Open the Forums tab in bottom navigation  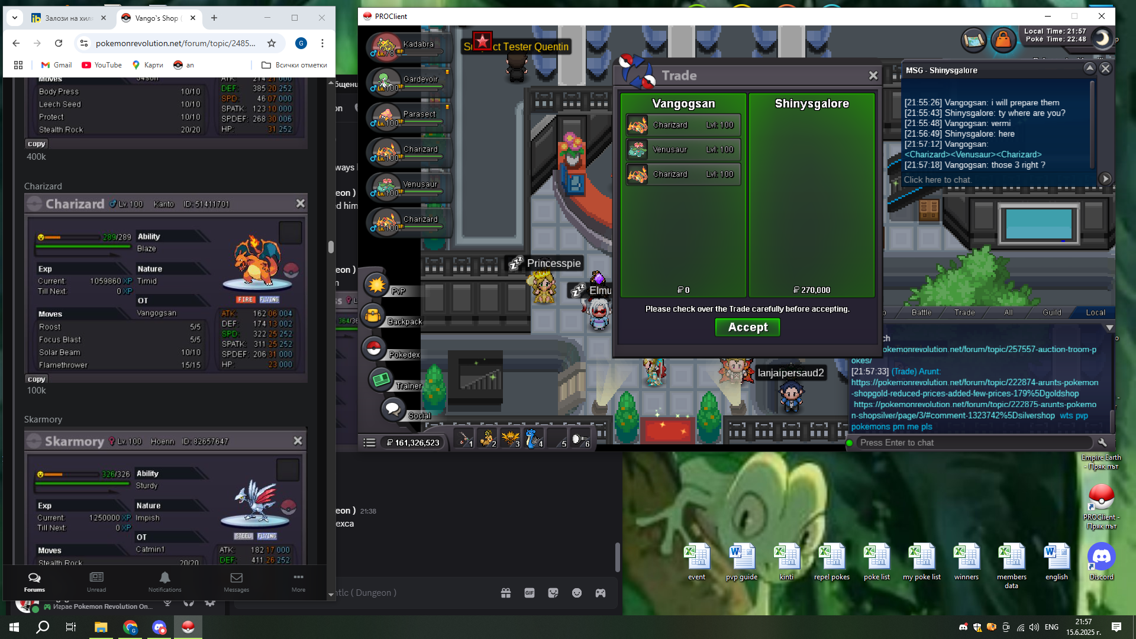34,582
